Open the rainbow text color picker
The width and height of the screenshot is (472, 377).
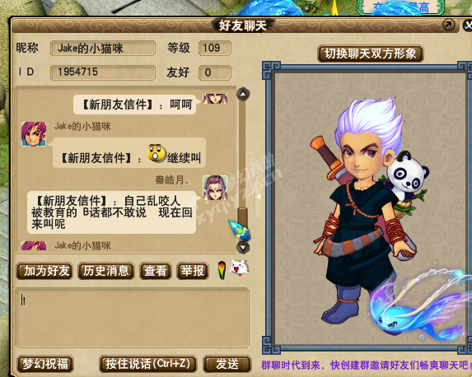[x=222, y=270]
